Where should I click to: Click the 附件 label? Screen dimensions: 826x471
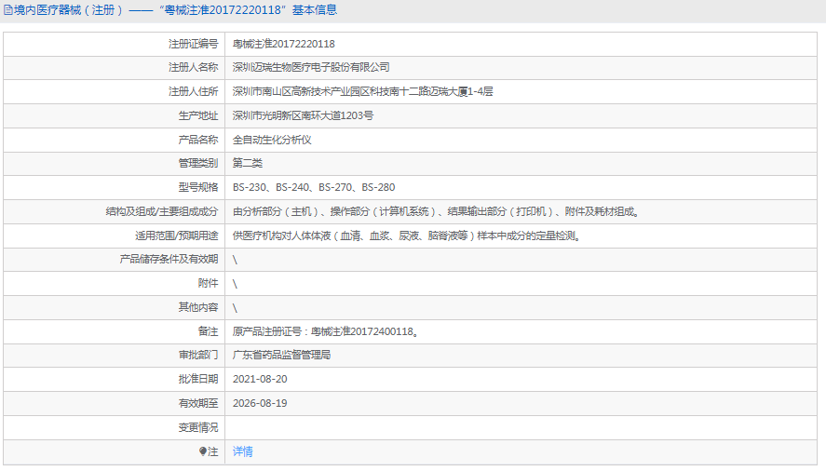pyautogui.click(x=208, y=284)
